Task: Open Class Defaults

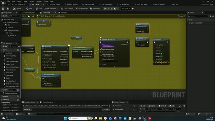Action: 82,8
